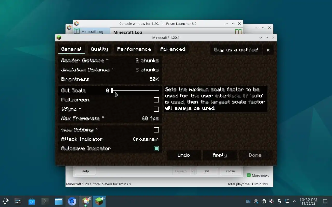332x207 pixels.
Task: Click Help in the console window
Action: click(85, 171)
